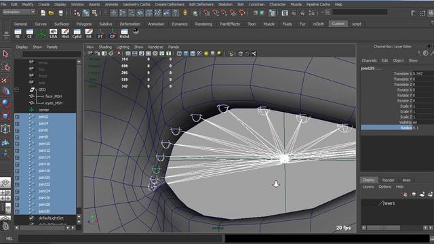Switch to the Custom shelf tab

point(338,24)
